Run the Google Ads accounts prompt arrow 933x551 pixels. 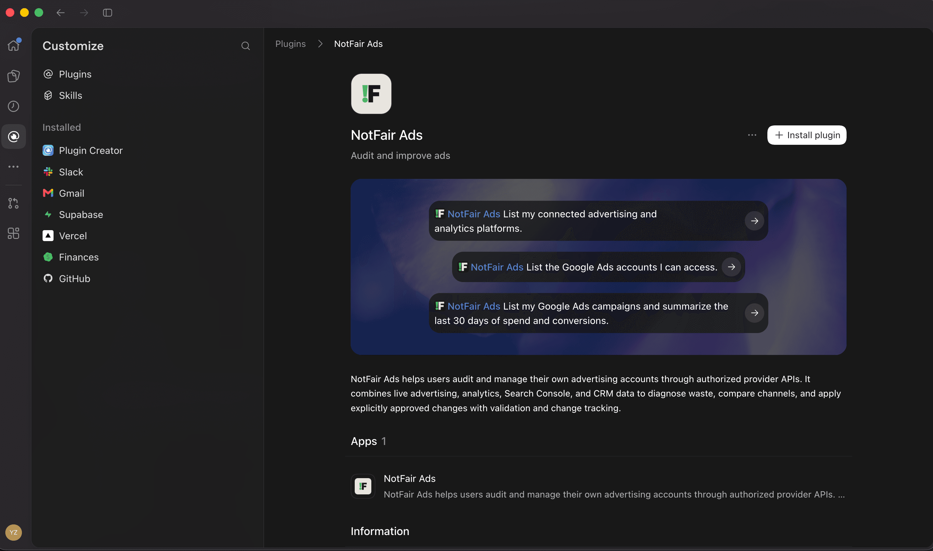coord(731,267)
